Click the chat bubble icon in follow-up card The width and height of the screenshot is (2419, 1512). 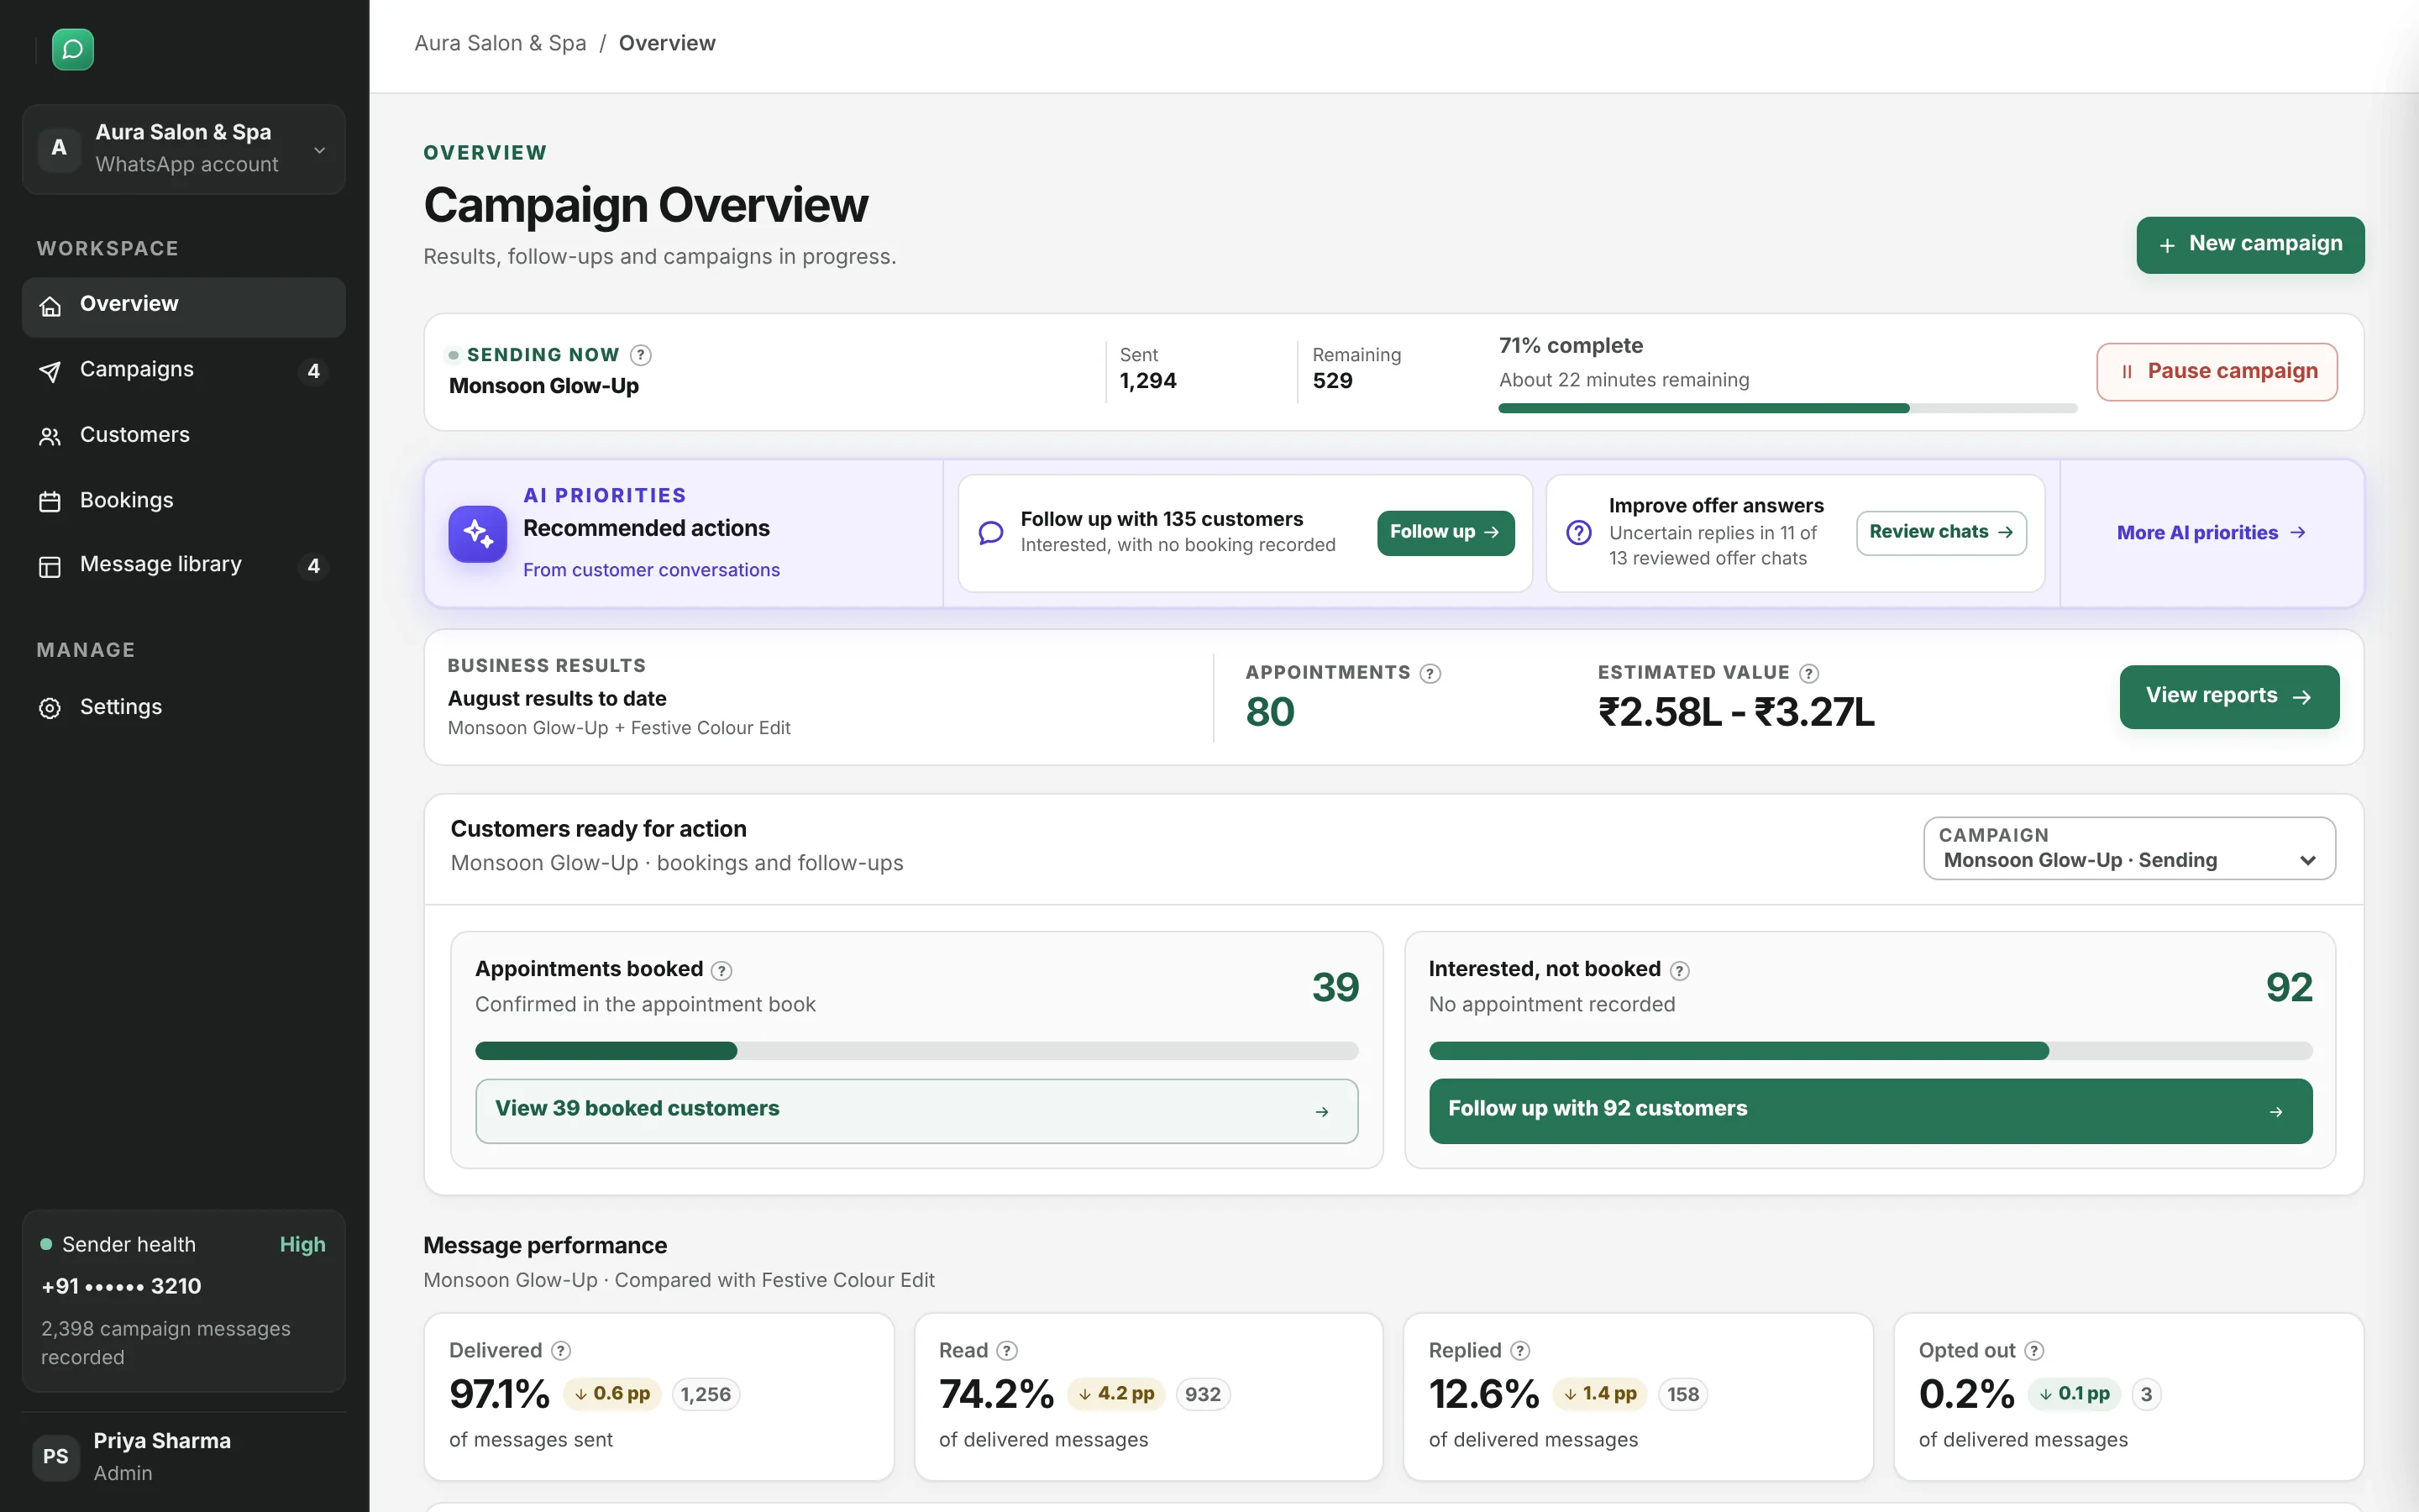point(990,533)
